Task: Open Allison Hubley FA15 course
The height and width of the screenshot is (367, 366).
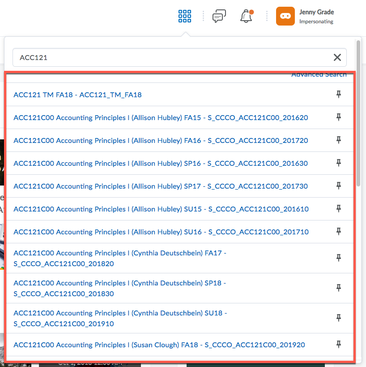Action: pyautogui.click(x=161, y=117)
